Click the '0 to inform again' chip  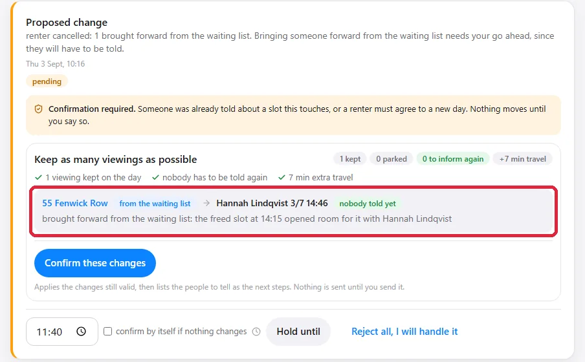[453, 159]
